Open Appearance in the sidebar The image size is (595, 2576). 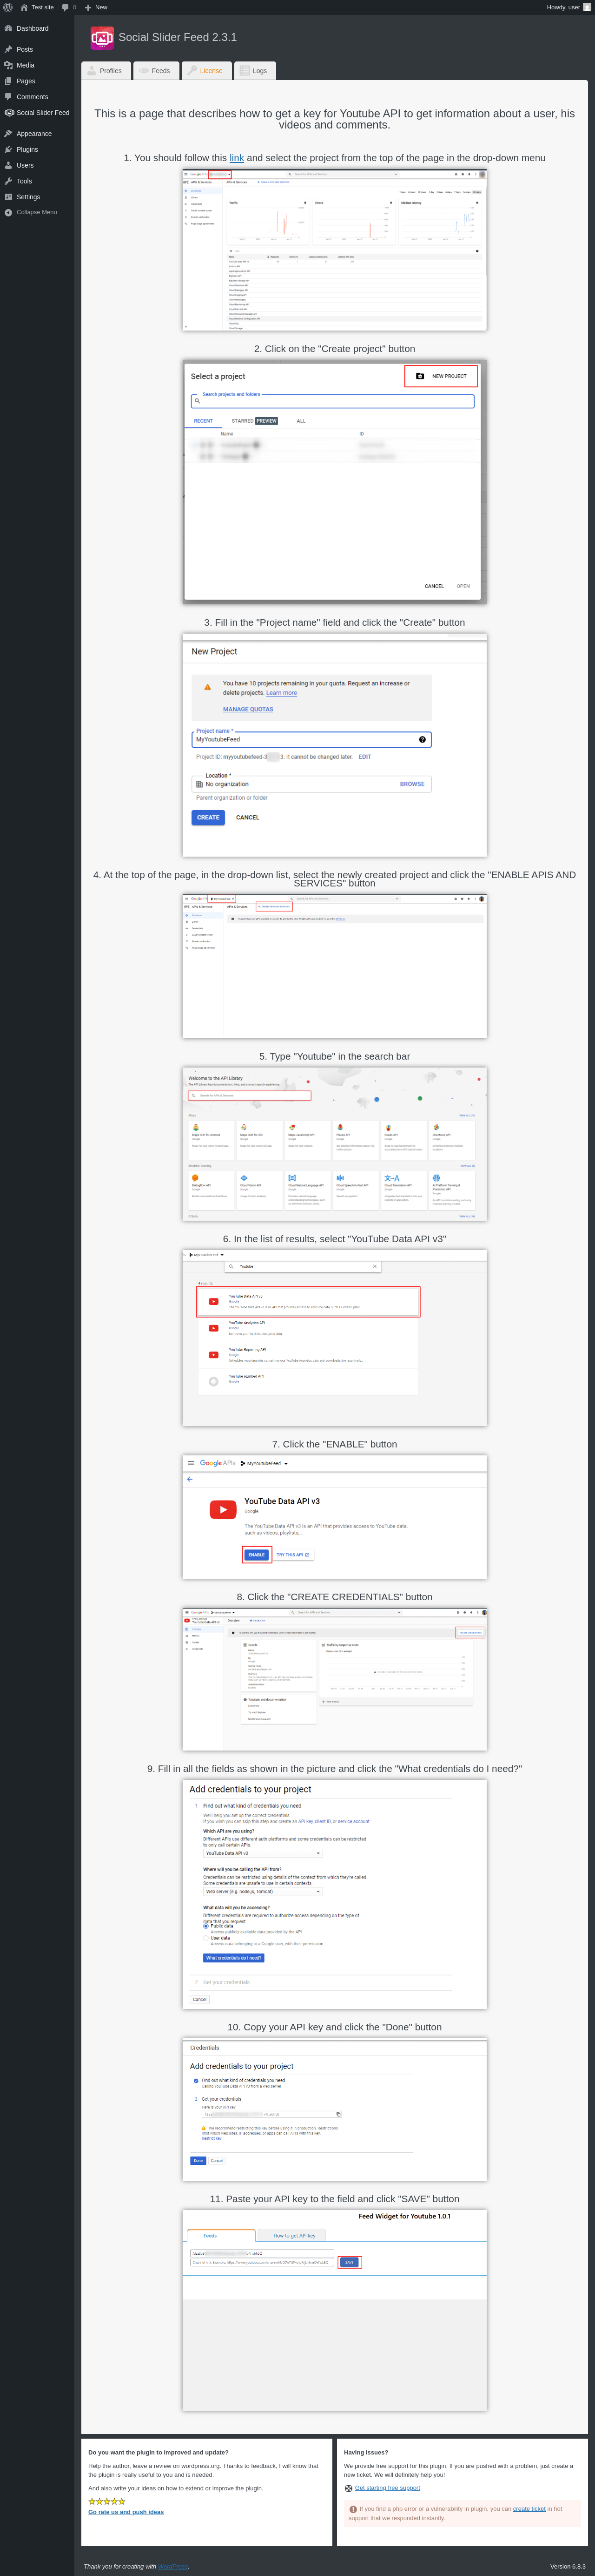pyautogui.click(x=37, y=133)
